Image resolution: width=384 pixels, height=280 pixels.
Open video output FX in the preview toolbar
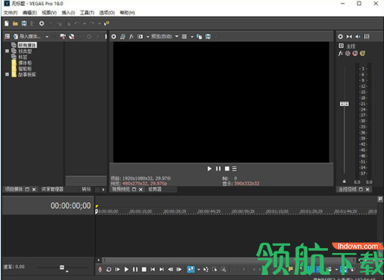(132, 37)
